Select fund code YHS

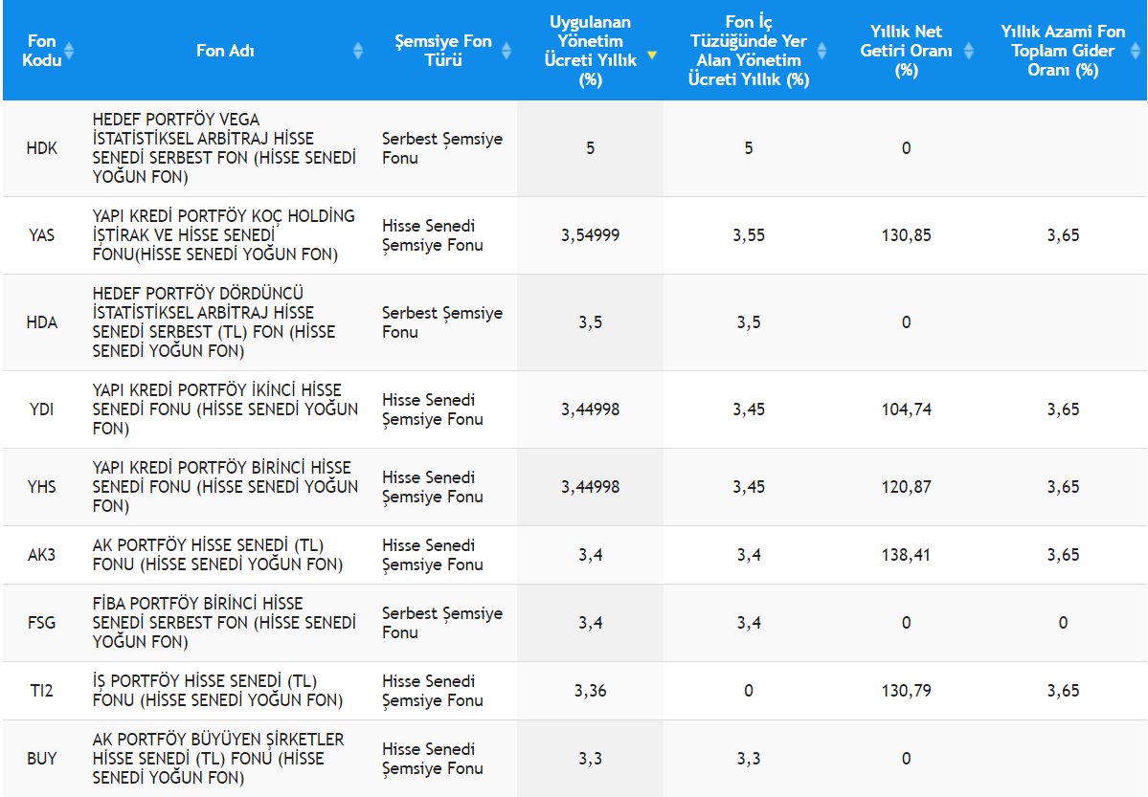pos(42,487)
